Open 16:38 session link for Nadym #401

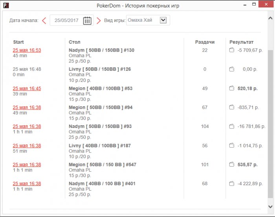(x=27, y=184)
